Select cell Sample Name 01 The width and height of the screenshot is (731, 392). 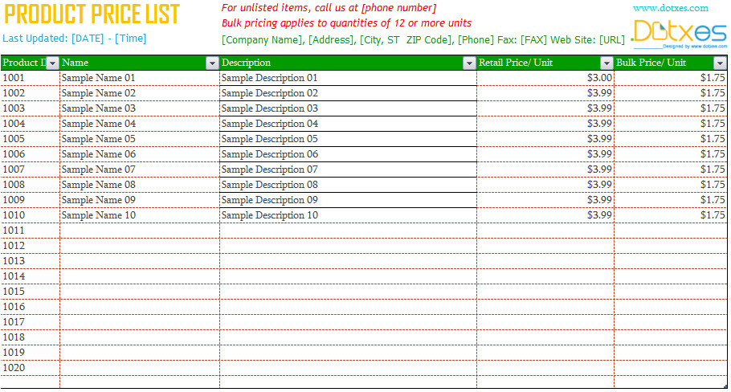pos(140,78)
